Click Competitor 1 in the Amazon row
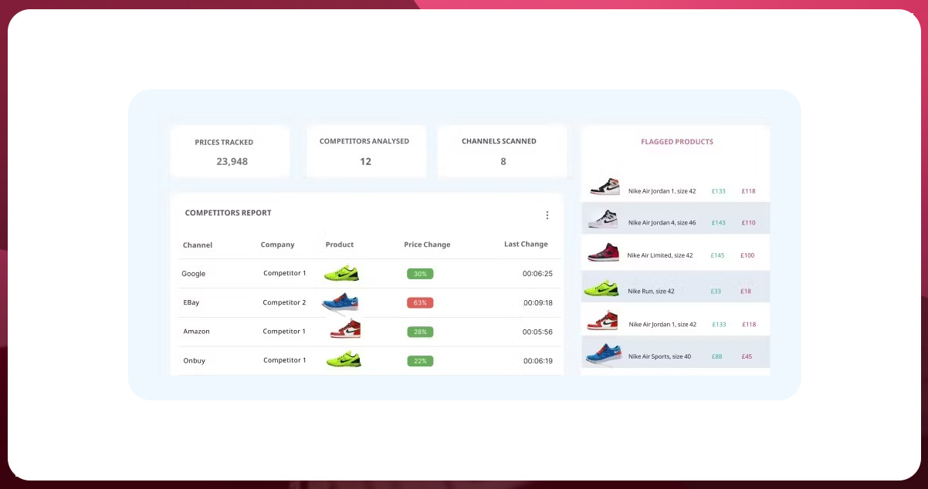928x489 pixels. coord(284,331)
